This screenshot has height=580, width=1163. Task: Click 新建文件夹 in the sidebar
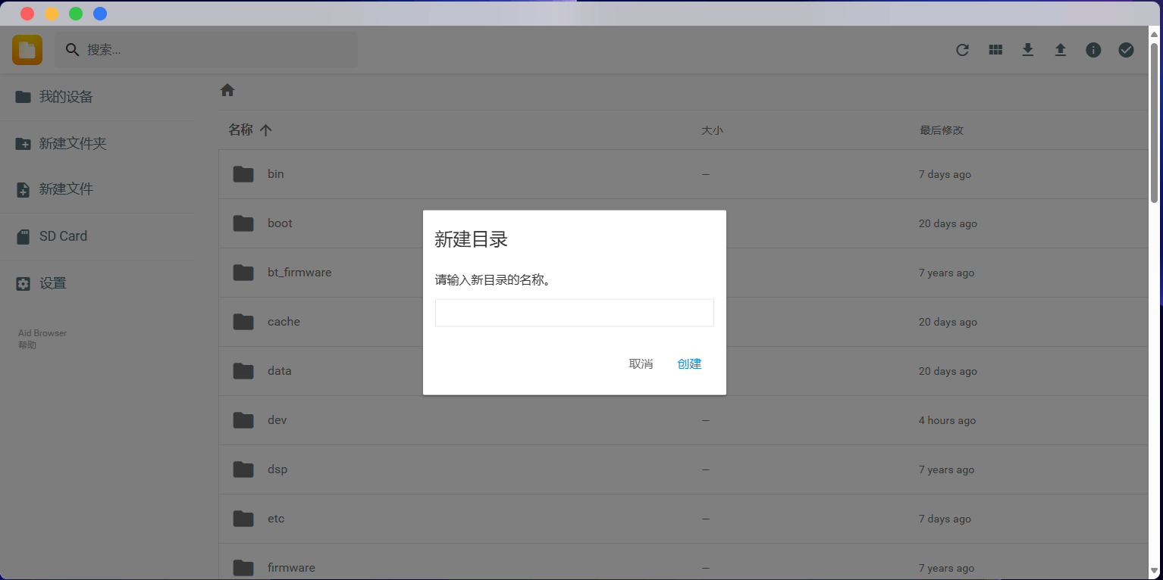(72, 143)
